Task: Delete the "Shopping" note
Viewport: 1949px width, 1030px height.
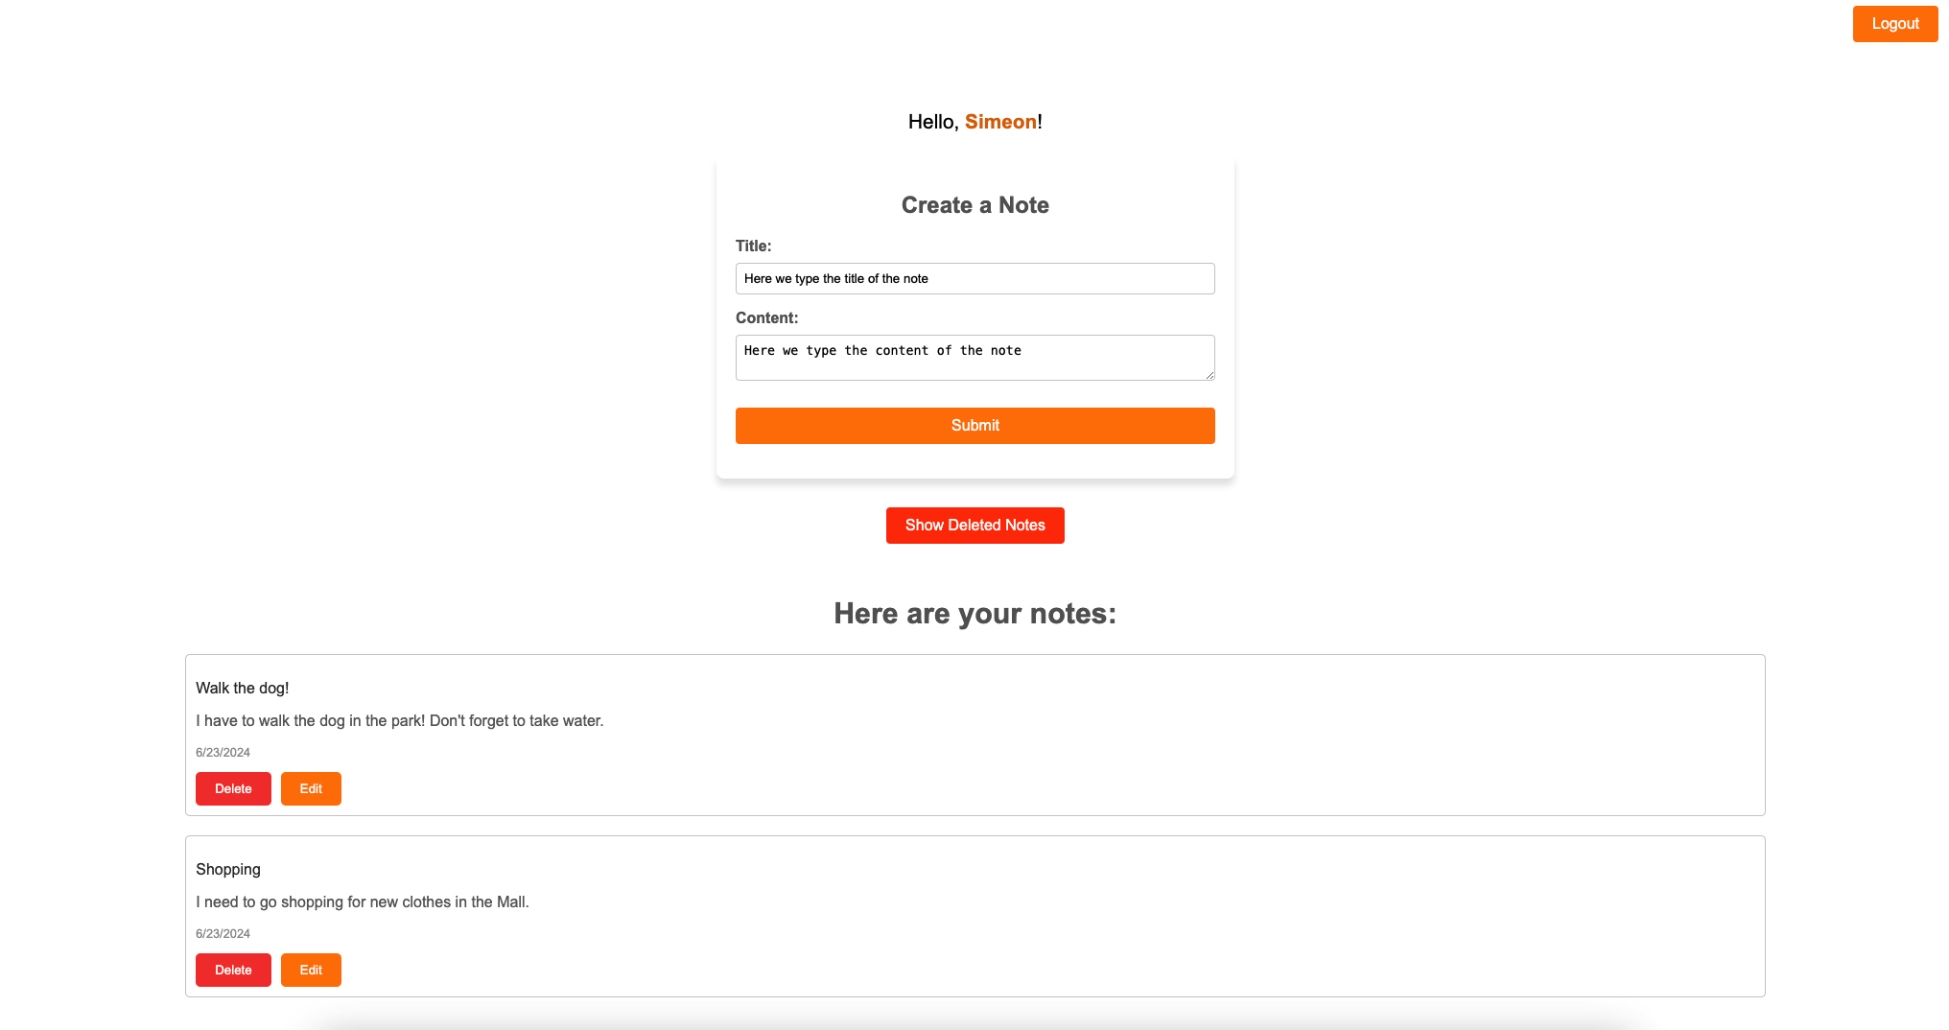Action: [233, 970]
